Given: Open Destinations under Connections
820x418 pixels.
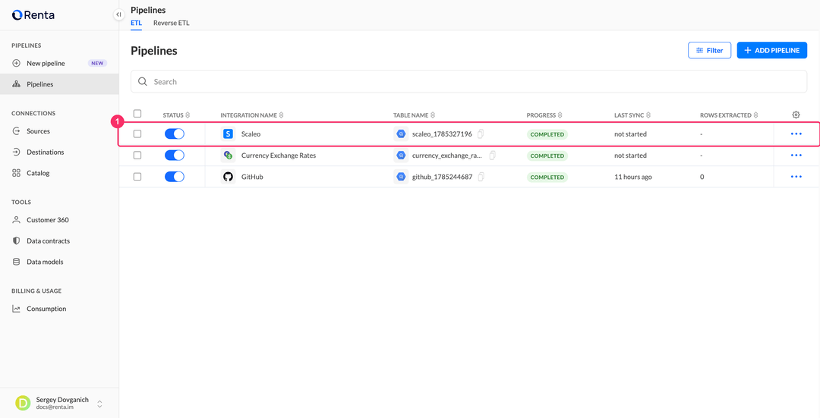Looking at the screenshot, I should 59,152.
